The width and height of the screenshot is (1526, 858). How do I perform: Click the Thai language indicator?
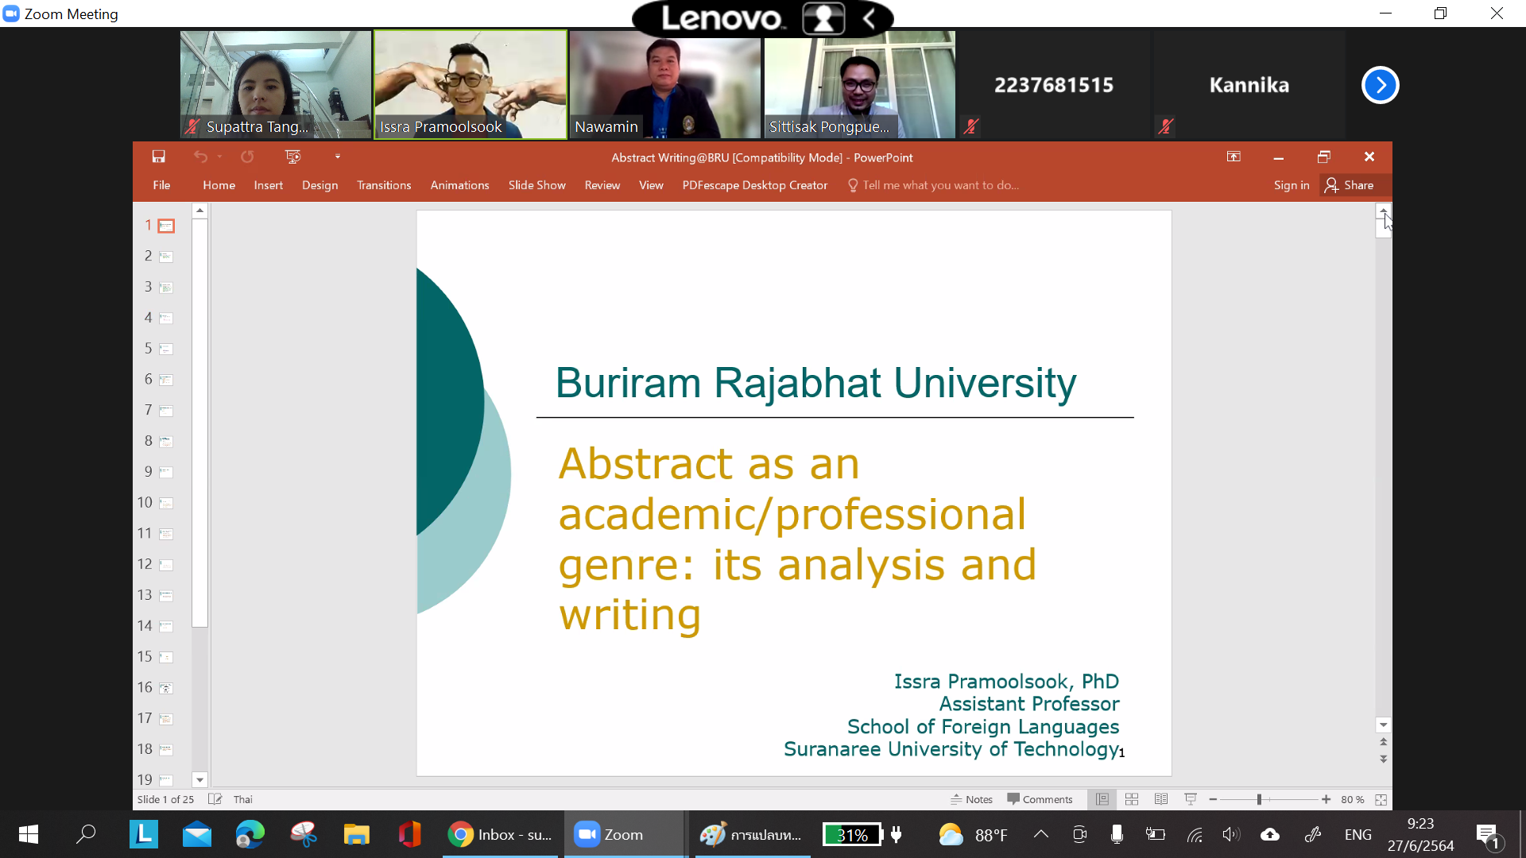242,799
